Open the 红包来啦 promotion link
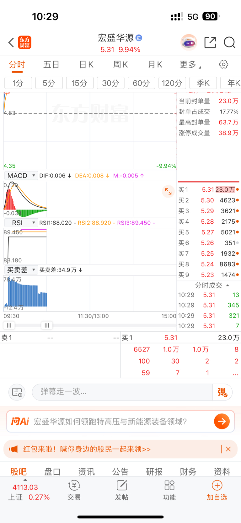Image resolution: width=241 pixels, height=523 pixels. pyautogui.click(x=87, y=449)
